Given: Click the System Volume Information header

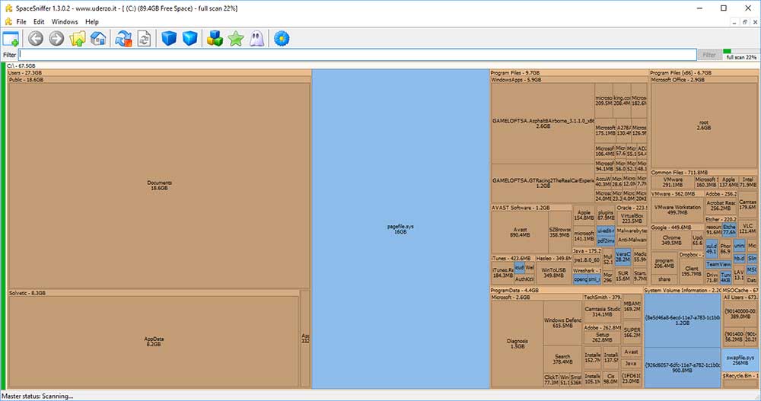Looking at the screenshot, I should coord(683,291).
